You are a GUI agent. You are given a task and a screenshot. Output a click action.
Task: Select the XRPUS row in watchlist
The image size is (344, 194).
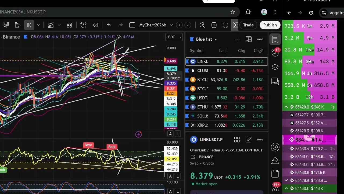227,125
